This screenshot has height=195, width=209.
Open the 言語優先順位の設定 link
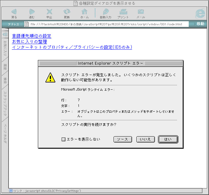tap(32, 36)
